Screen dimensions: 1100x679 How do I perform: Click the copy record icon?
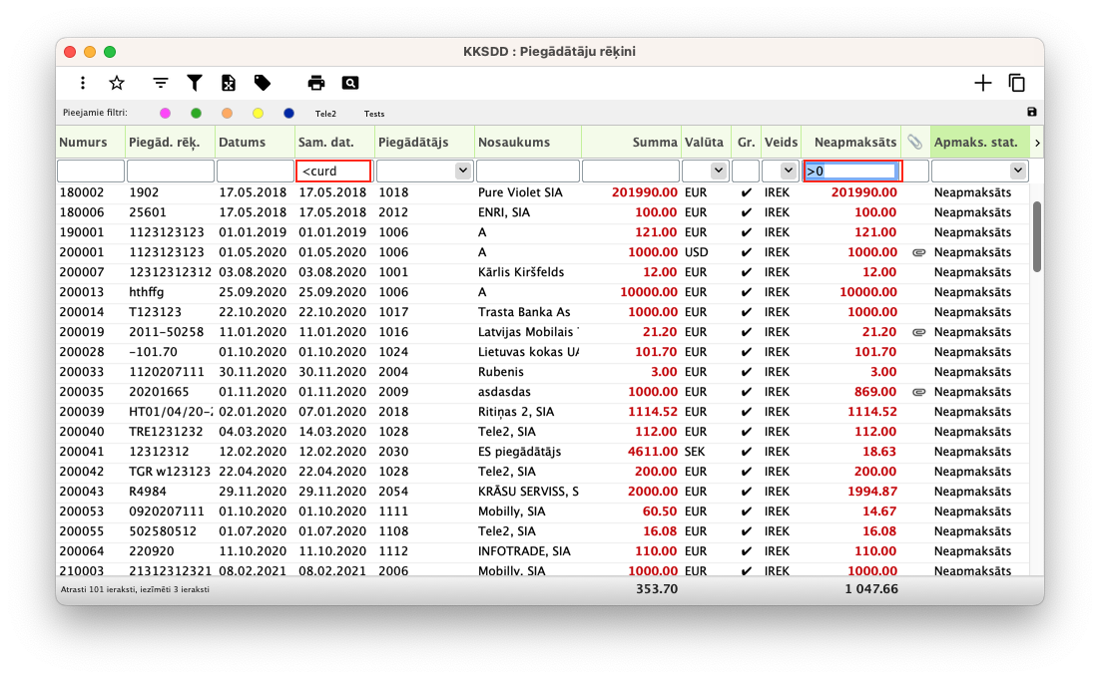[1016, 83]
